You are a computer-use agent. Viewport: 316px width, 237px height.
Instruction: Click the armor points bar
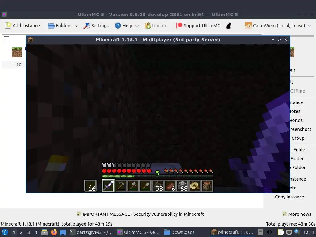click(x=127, y=165)
